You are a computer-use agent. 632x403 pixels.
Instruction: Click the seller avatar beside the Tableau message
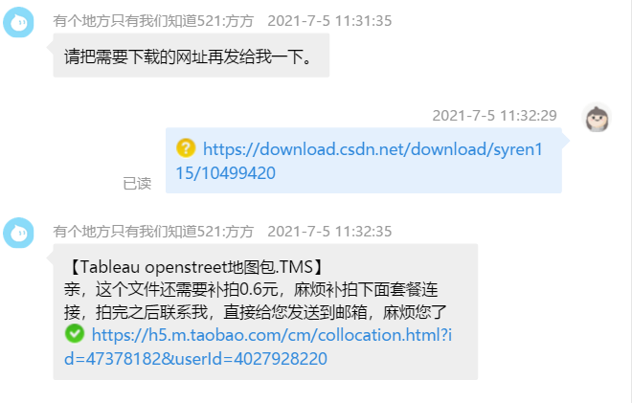coord(18,233)
